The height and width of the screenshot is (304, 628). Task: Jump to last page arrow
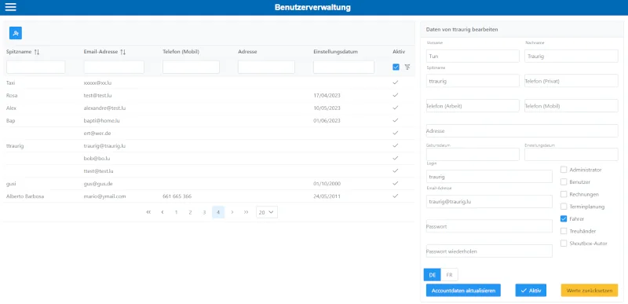click(246, 212)
